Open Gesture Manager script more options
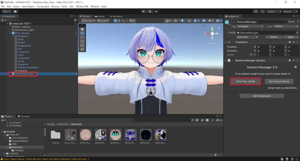Viewport: 300px width, 161px height. pos(297,60)
